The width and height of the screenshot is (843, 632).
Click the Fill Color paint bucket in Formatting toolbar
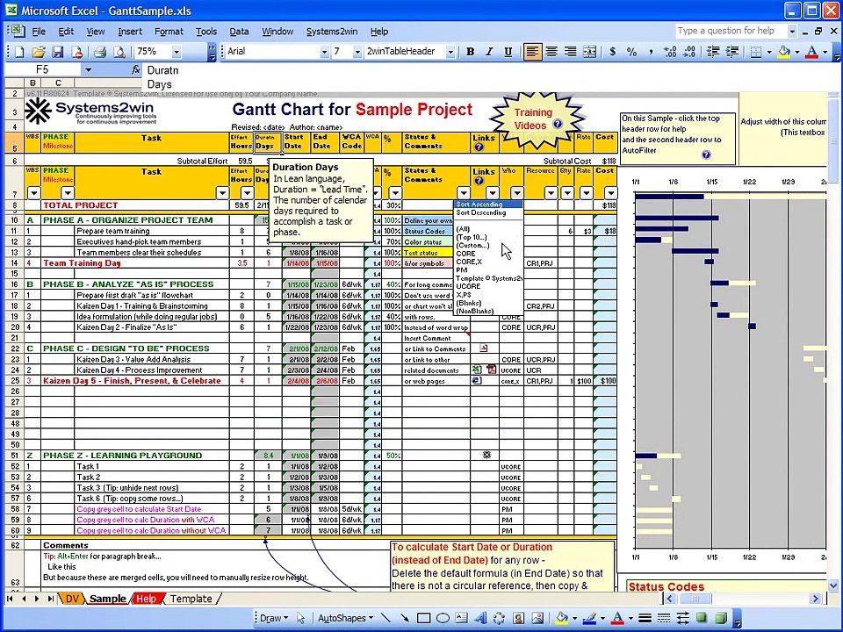(784, 52)
